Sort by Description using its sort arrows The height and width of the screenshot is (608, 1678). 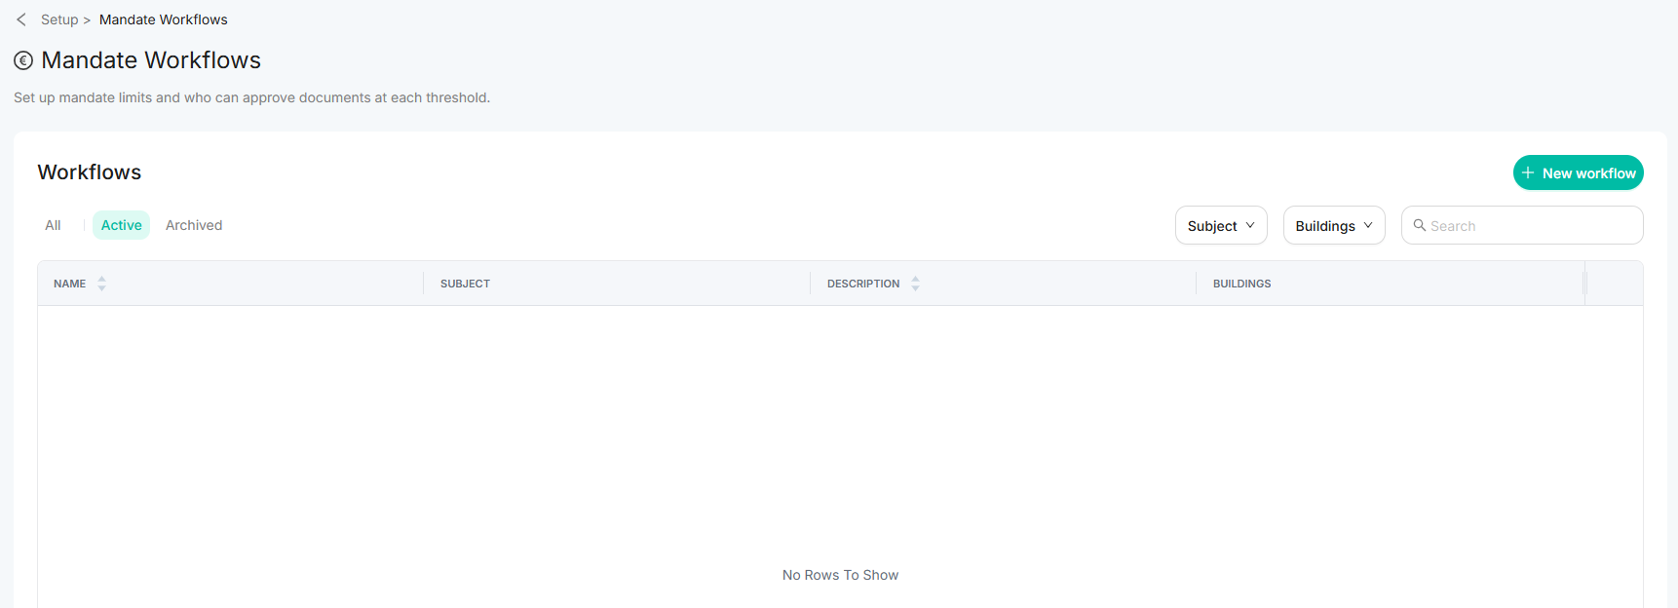tap(915, 284)
